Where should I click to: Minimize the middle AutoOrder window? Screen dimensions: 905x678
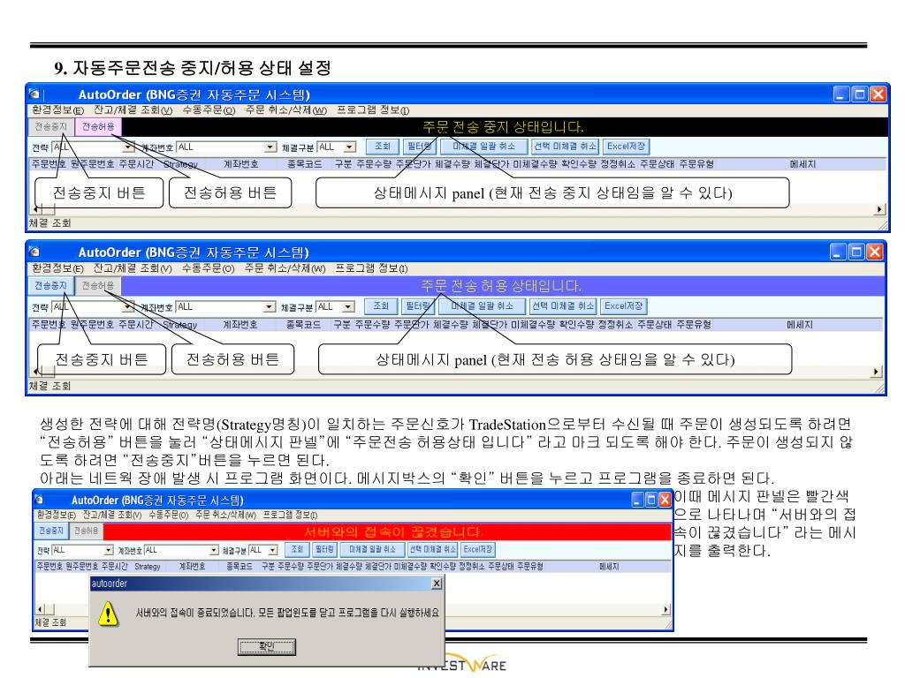[838, 252]
